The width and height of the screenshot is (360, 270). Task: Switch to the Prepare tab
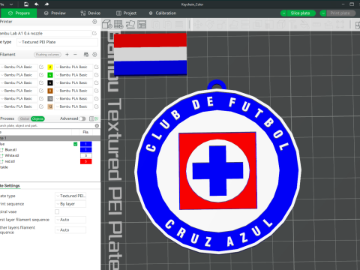pos(19,13)
